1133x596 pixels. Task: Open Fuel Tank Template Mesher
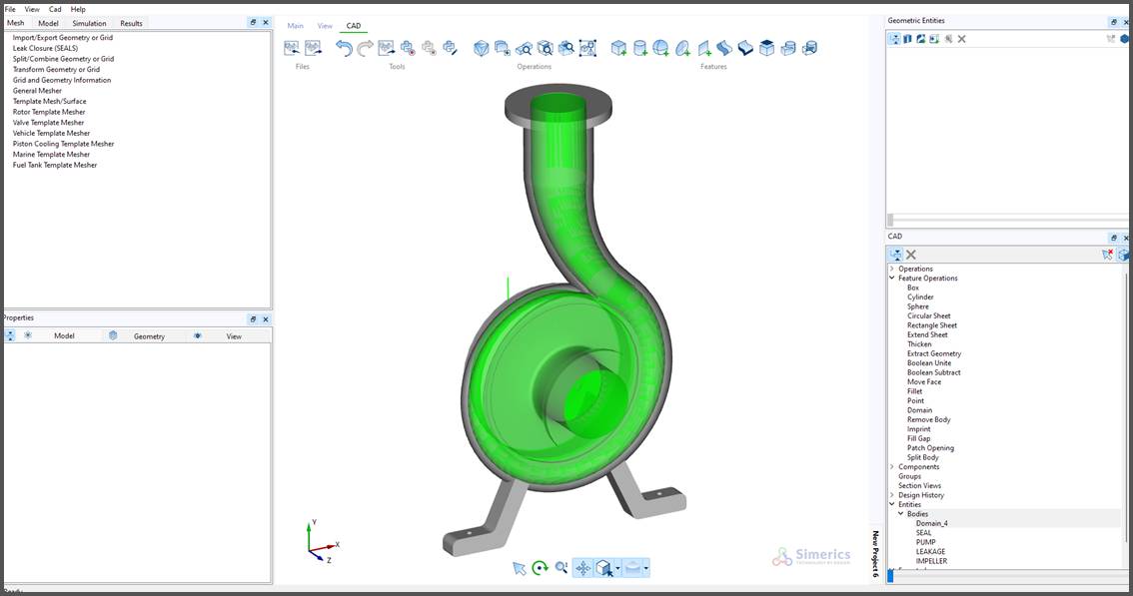pyautogui.click(x=55, y=166)
